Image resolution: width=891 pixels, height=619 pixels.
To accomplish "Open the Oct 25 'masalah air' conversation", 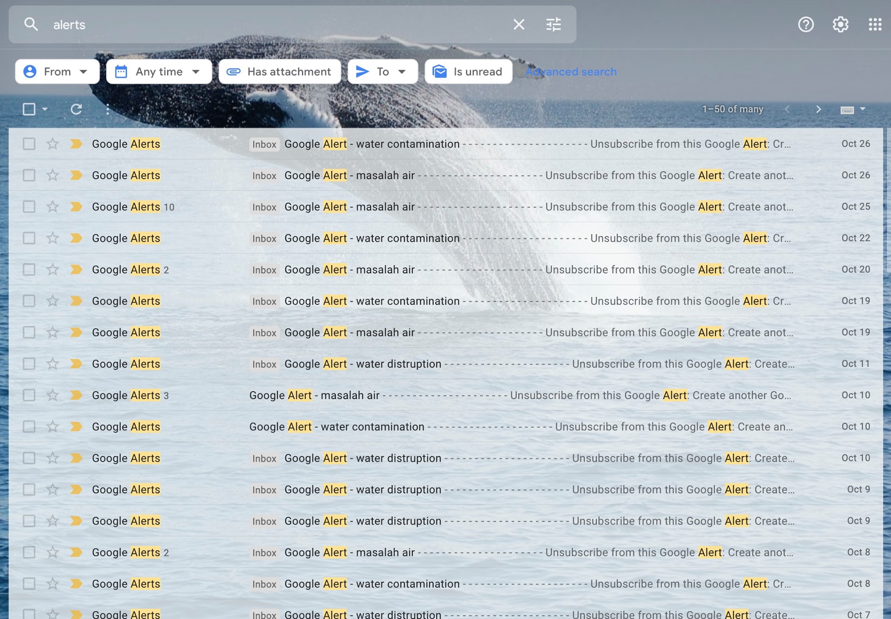I will tap(445, 206).
